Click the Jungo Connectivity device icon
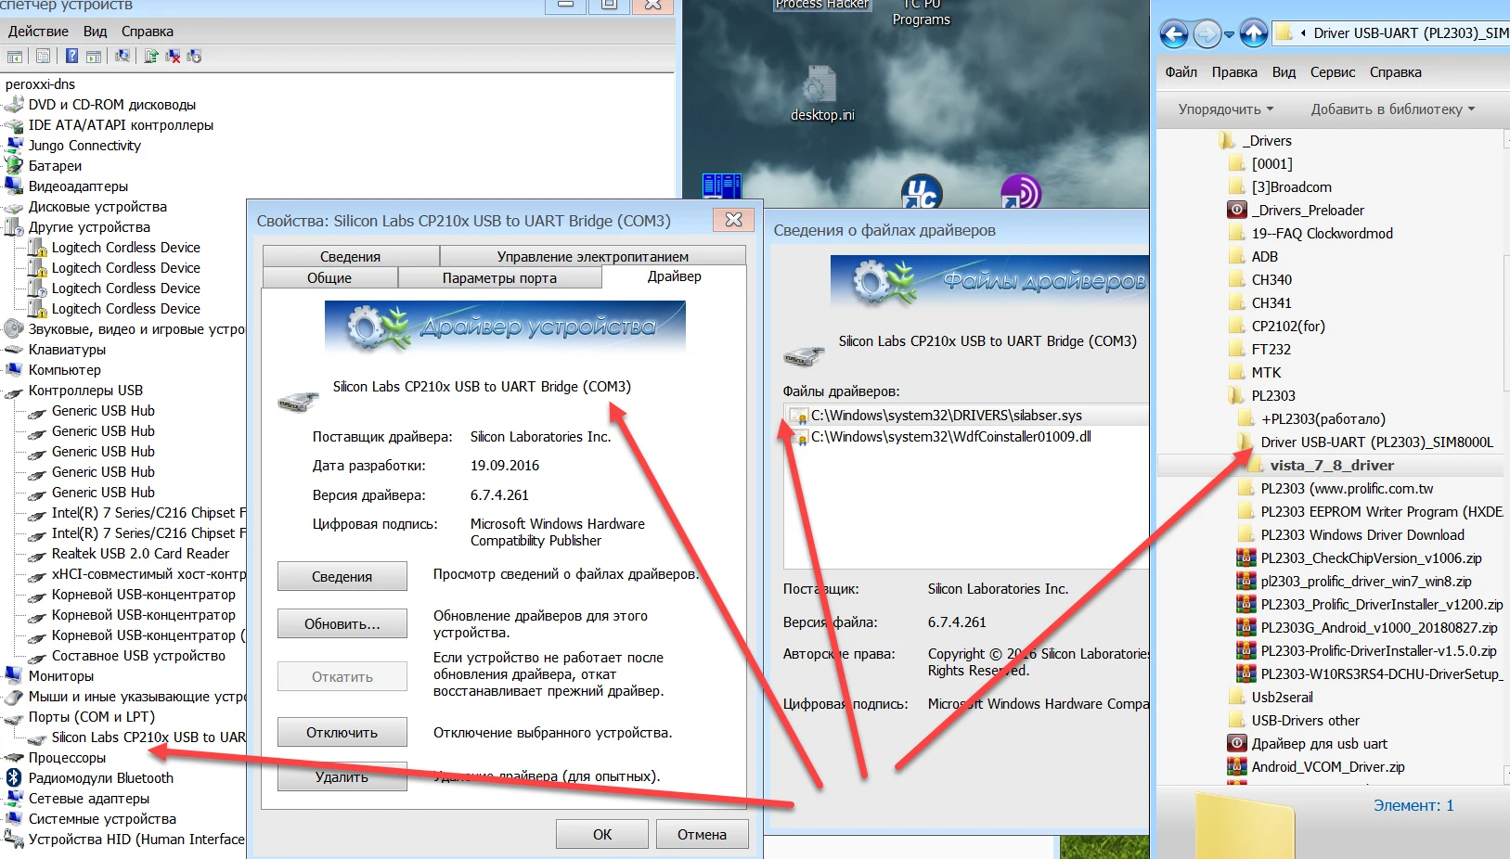 [14, 146]
